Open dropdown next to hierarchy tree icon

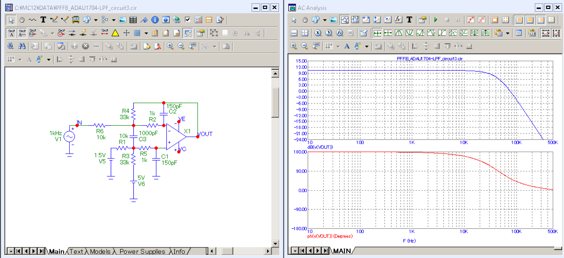[x=113, y=20]
